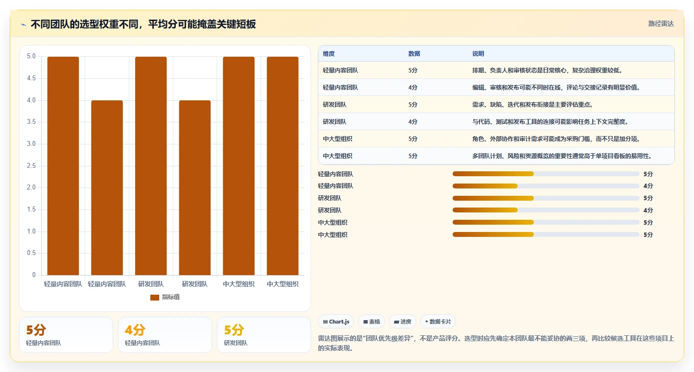Click the bottom 中大型组织 progress bar

[546, 234]
